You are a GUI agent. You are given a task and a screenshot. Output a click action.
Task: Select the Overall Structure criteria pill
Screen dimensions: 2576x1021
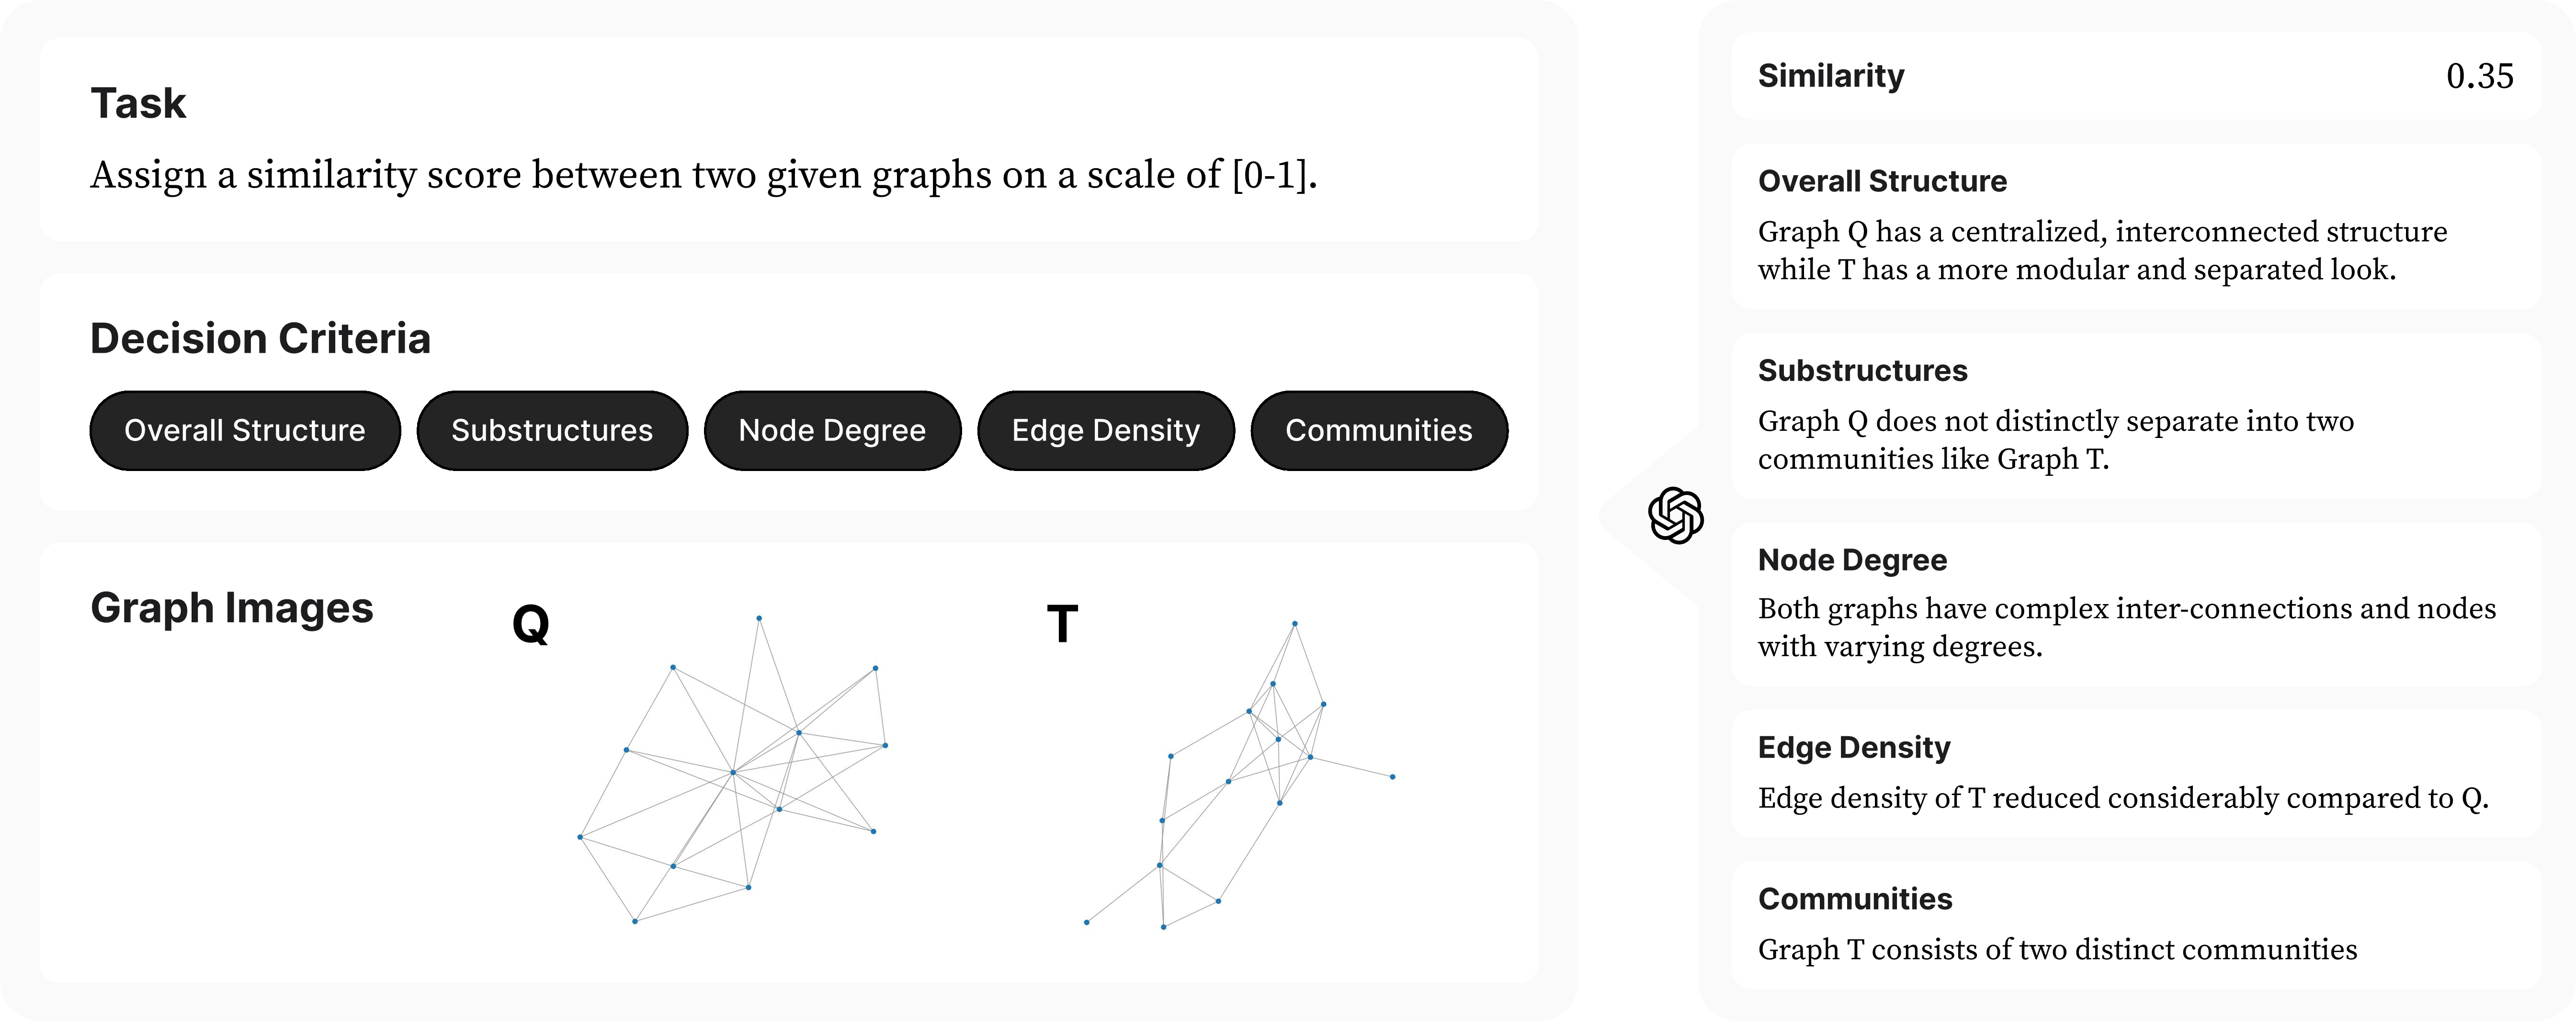[245, 430]
